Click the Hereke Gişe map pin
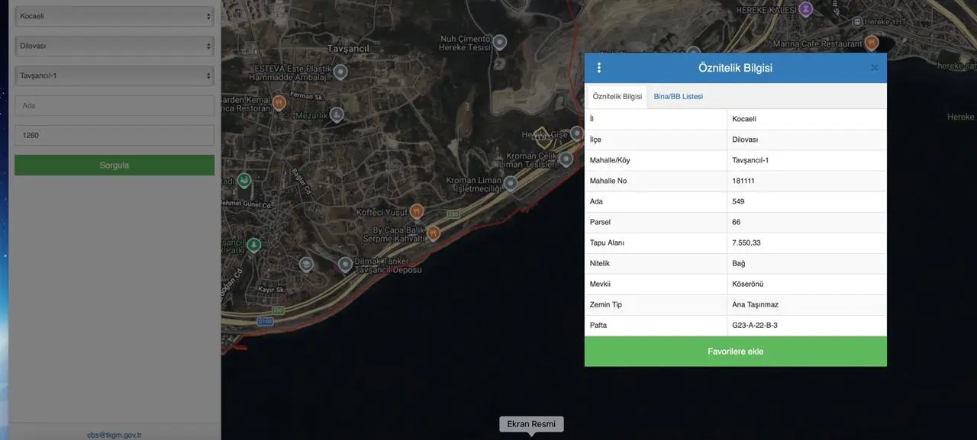This screenshot has width=977, height=440. pyautogui.click(x=577, y=134)
